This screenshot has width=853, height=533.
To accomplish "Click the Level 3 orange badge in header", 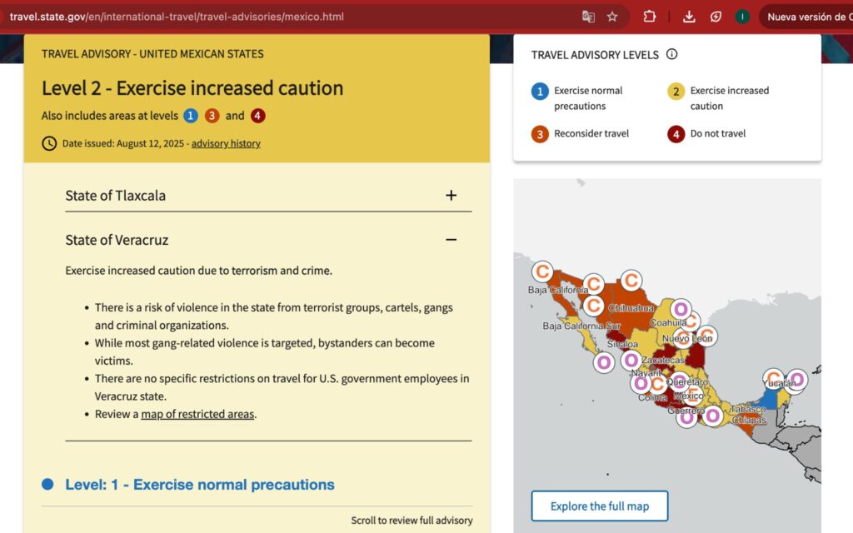I will [212, 116].
